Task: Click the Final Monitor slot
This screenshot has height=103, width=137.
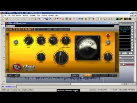Action: click(x=125, y=50)
